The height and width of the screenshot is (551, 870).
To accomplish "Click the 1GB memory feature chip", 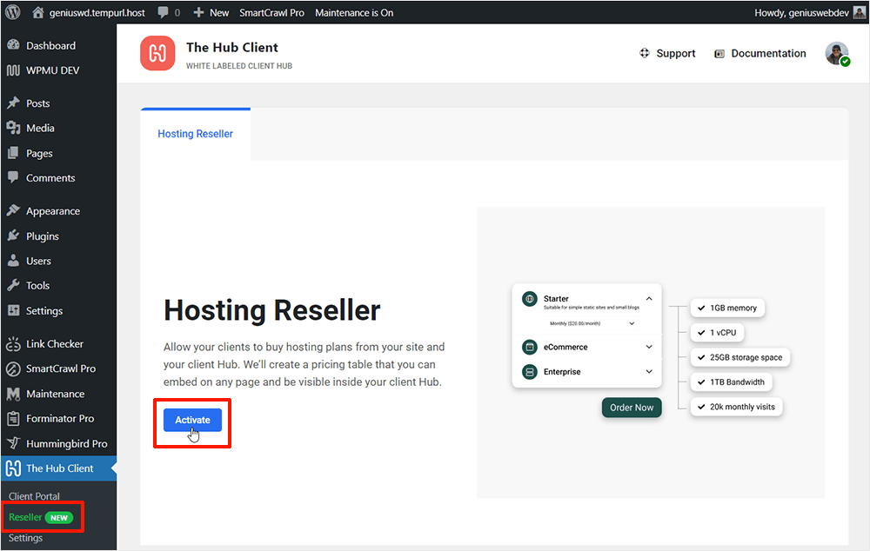I will point(727,308).
